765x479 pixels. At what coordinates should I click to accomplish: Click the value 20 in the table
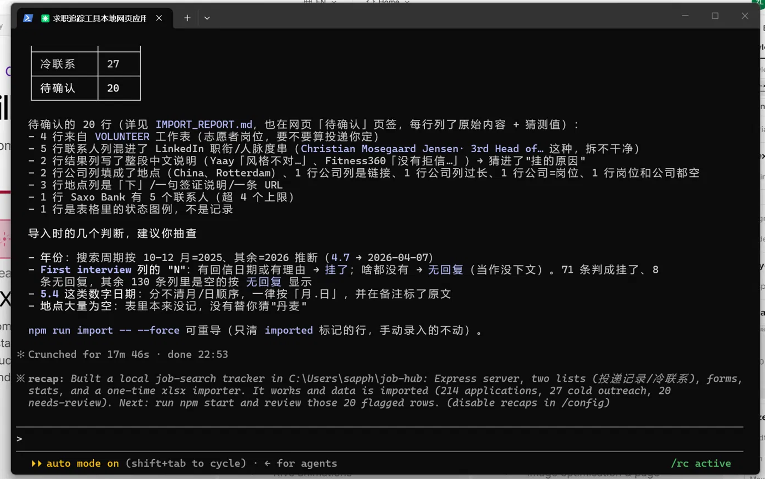pyautogui.click(x=113, y=88)
